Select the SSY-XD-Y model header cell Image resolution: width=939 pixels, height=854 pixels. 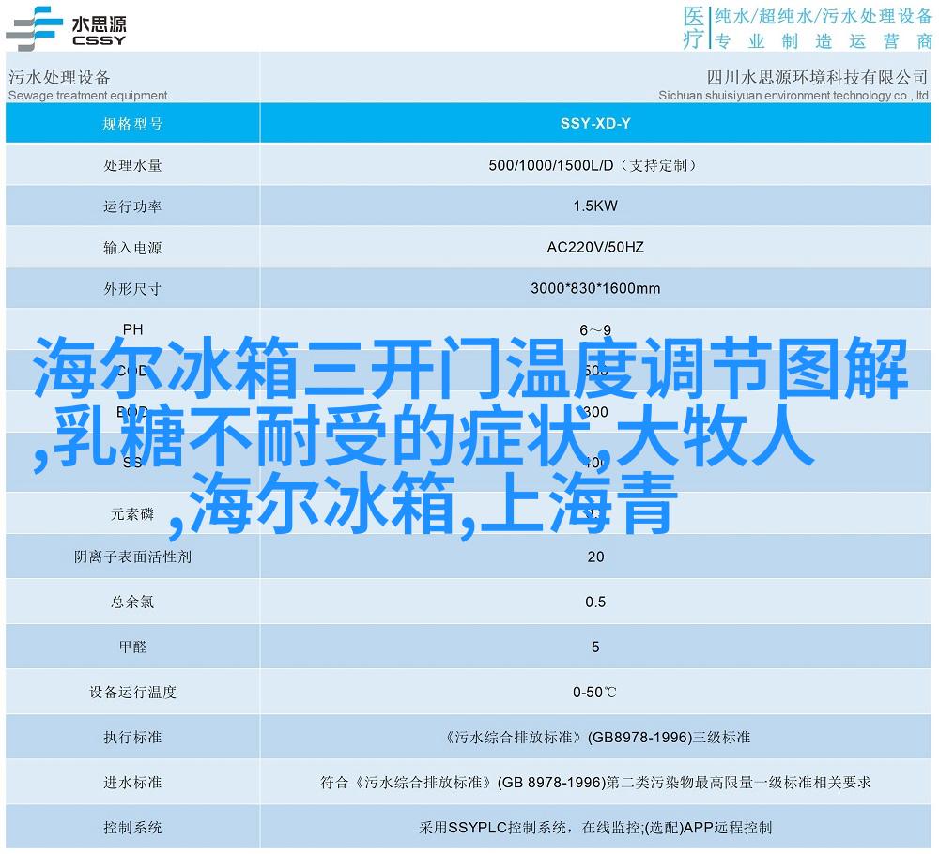tap(595, 123)
